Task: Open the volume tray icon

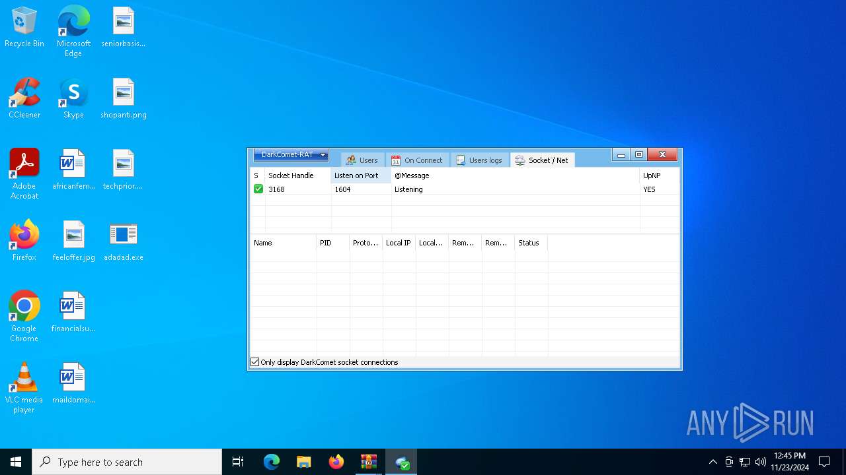Action: (x=761, y=462)
